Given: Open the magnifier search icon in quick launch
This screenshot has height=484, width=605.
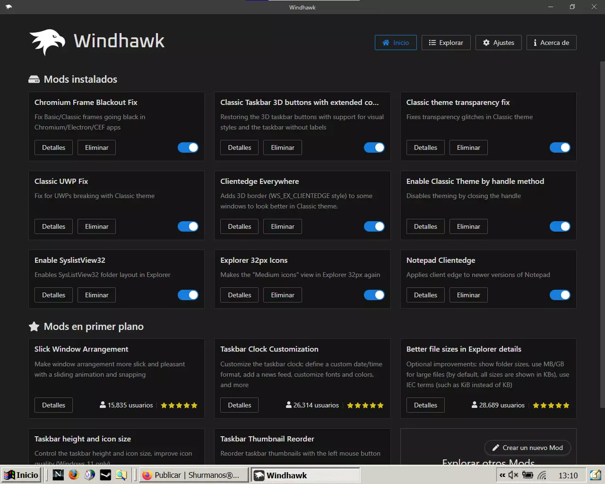Looking at the screenshot, I should pos(121,475).
